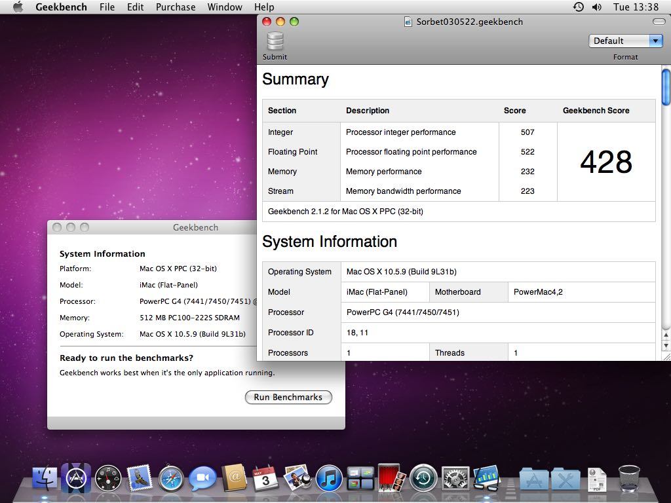Click the results window resize corner grip
The height and width of the screenshot is (503, 671).
(666, 356)
